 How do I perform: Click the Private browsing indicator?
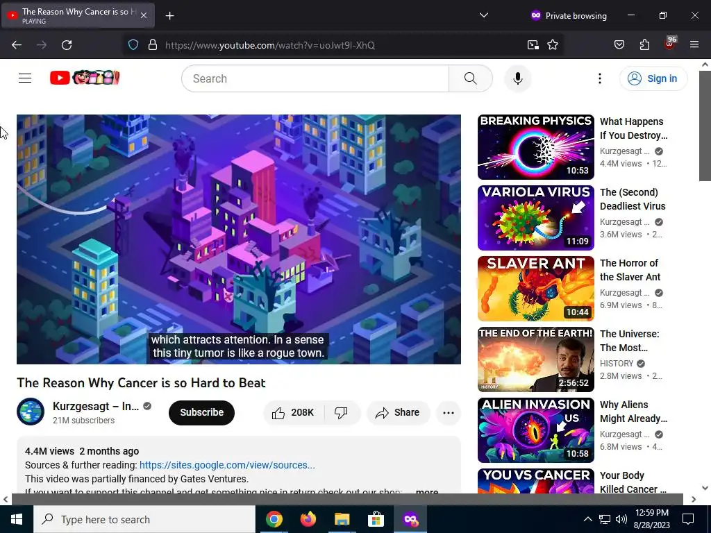pyautogui.click(x=569, y=15)
